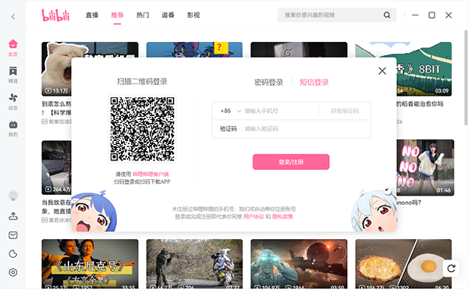
Task: Open the 用户协议 link
Action: (253, 217)
